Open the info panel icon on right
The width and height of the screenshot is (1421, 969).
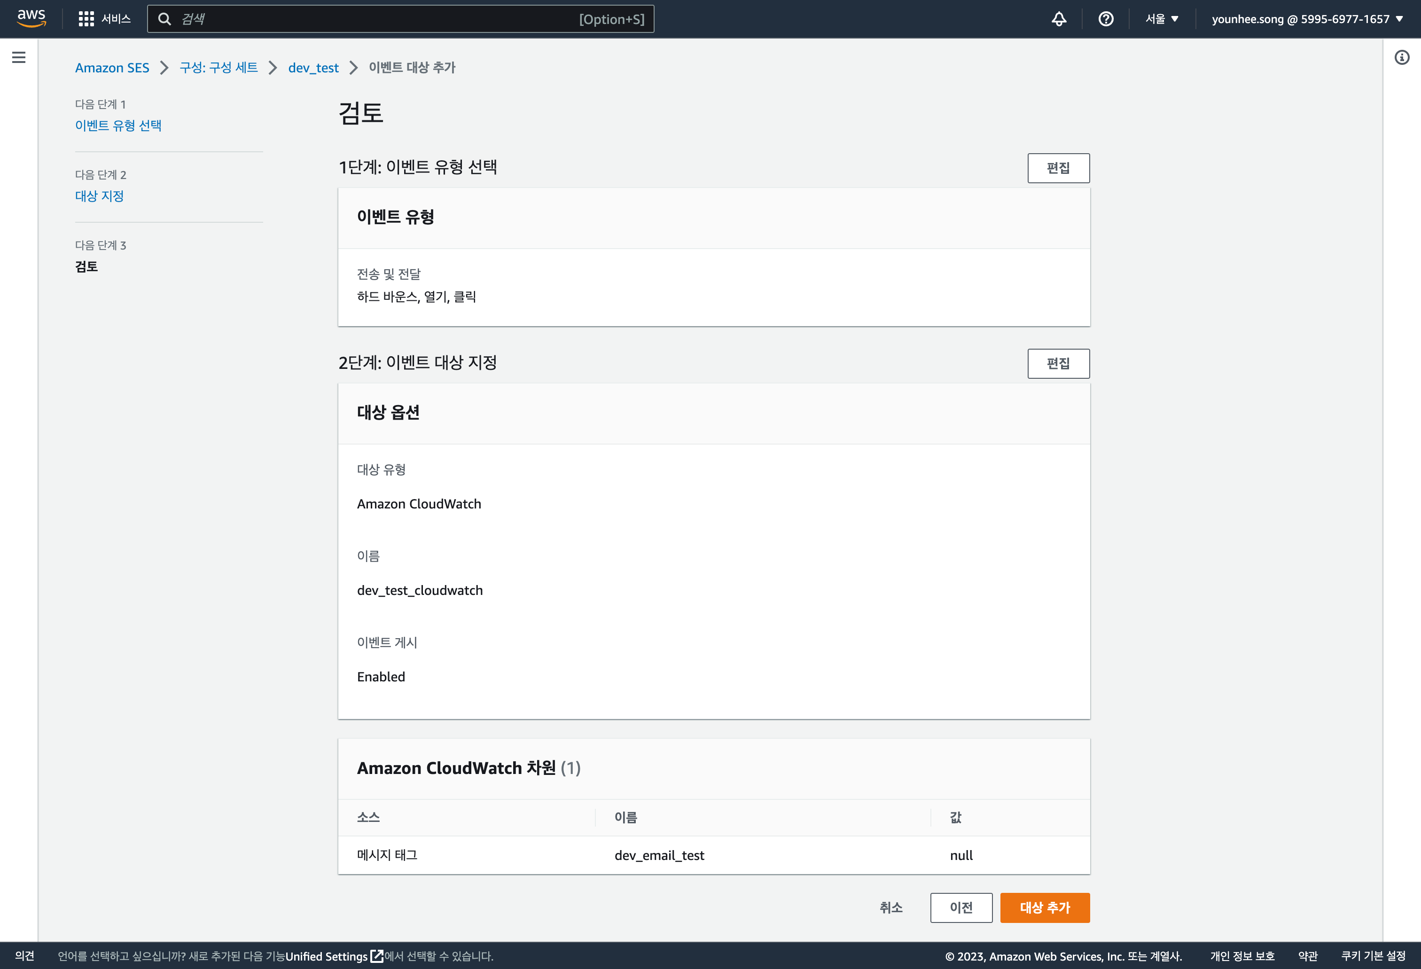1401,57
